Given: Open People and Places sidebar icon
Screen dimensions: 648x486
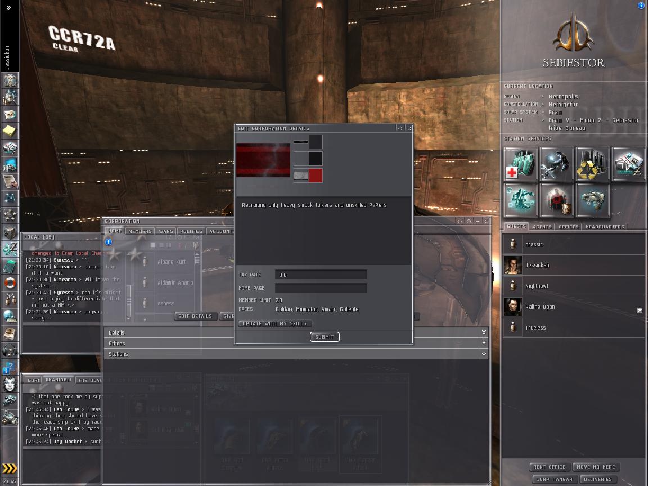Looking at the screenshot, I should point(10,97).
